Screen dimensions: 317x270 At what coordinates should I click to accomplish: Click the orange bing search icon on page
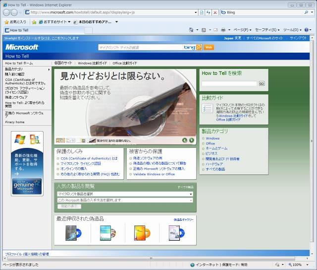[199, 47]
